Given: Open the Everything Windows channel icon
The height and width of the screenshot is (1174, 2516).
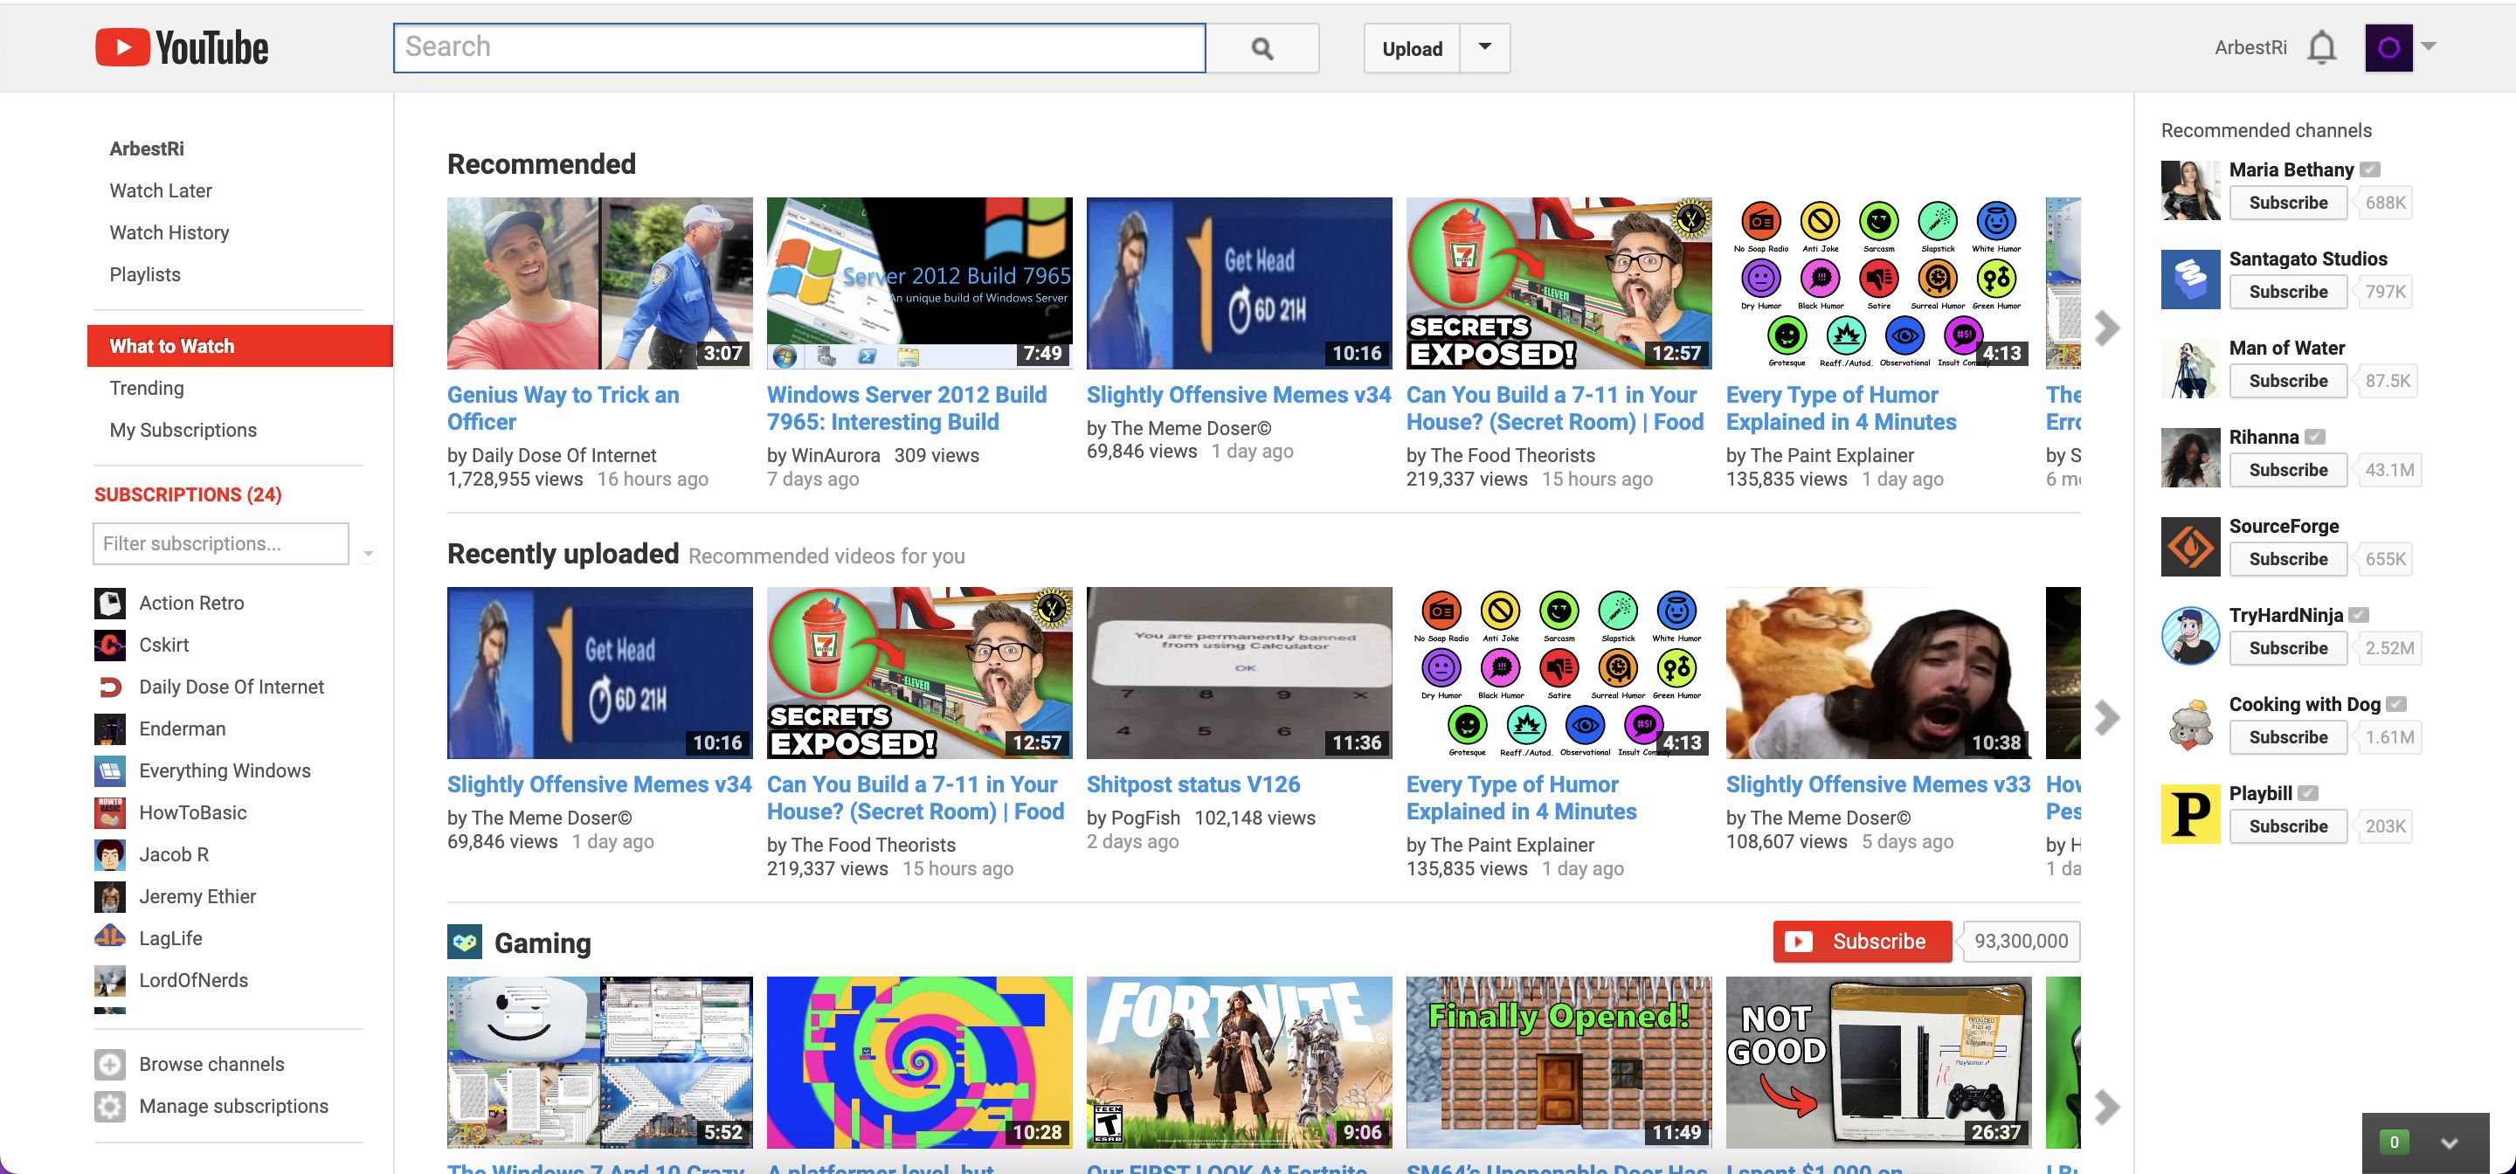Looking at the screenshot, I should pyautogui.click(x=109, y=771).
